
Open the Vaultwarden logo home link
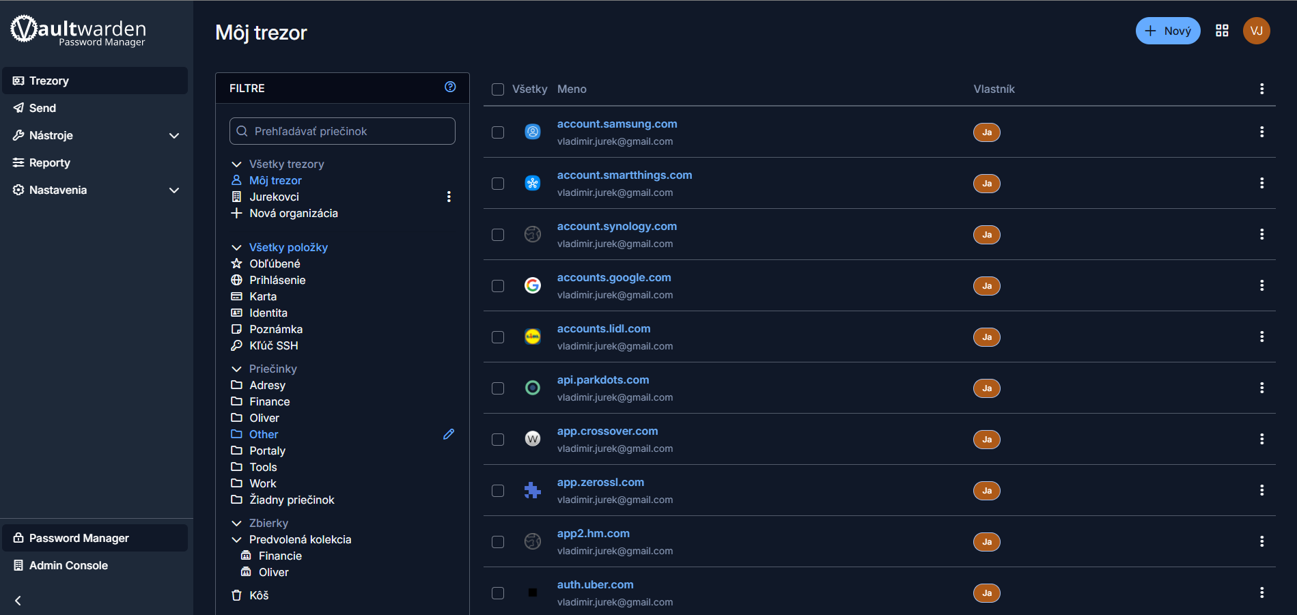click(x=78, y=31)
